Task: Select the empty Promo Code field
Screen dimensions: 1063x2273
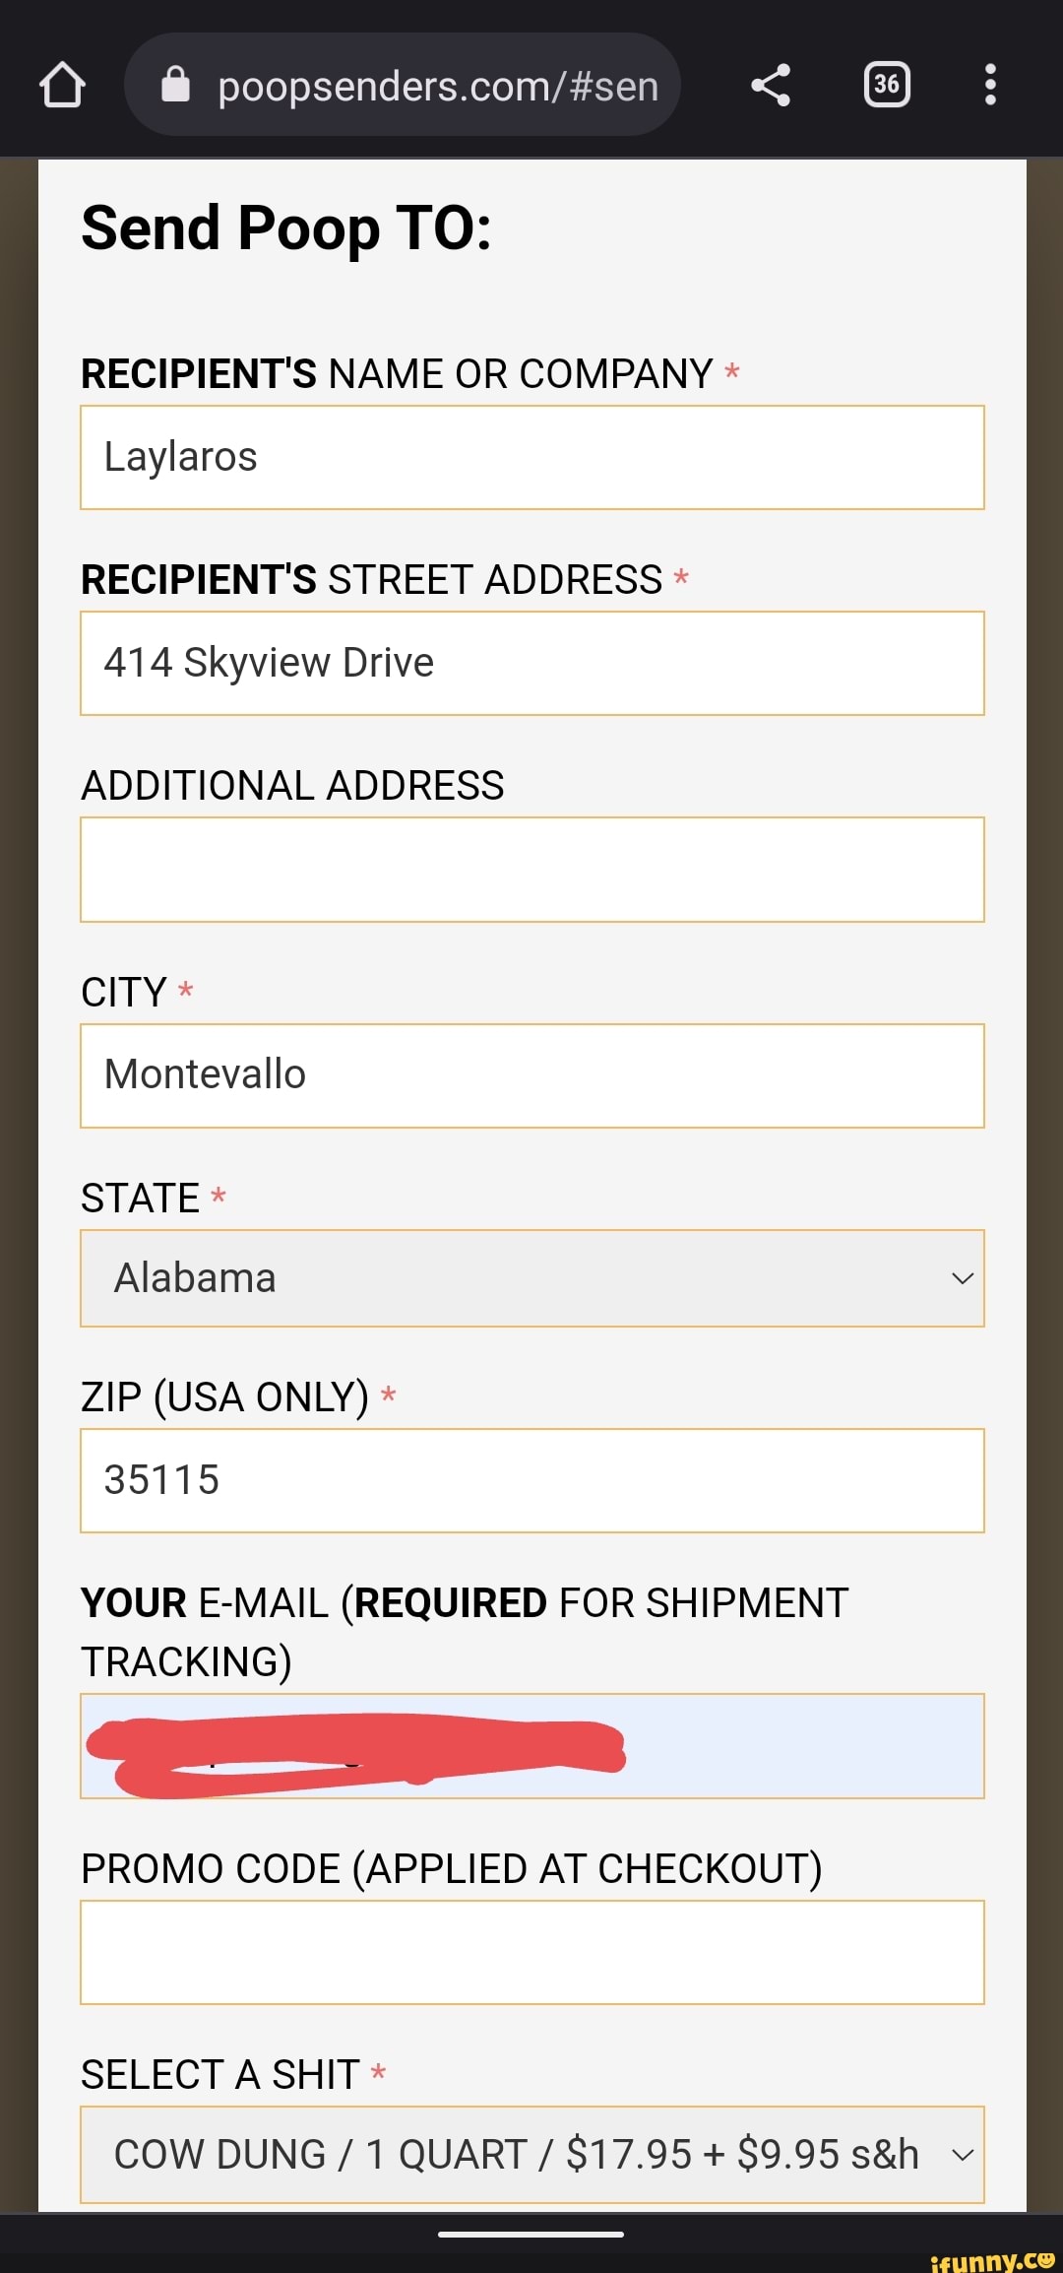Action: pos(531,1951)
